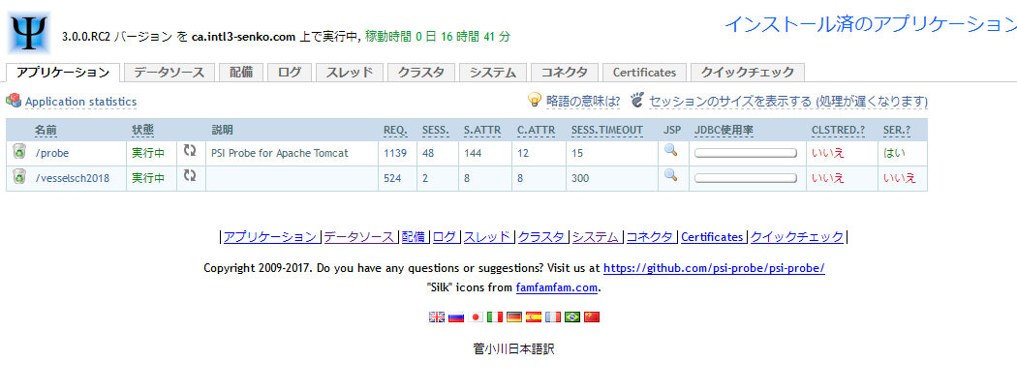Choose the Brazilian flag language icon
The height and width of the screenshot is (392, 1017).
pyautogui.click(x=572, y=317)
